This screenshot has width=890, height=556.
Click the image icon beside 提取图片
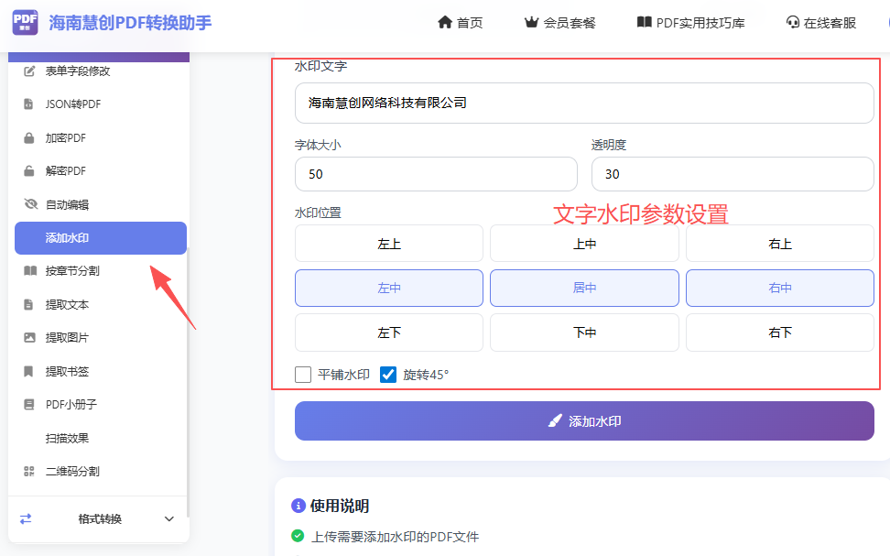coord(29,337)
